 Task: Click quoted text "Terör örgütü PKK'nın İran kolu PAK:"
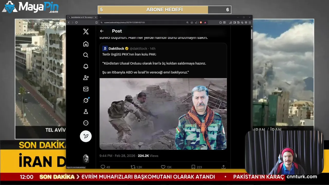(129, 54)
